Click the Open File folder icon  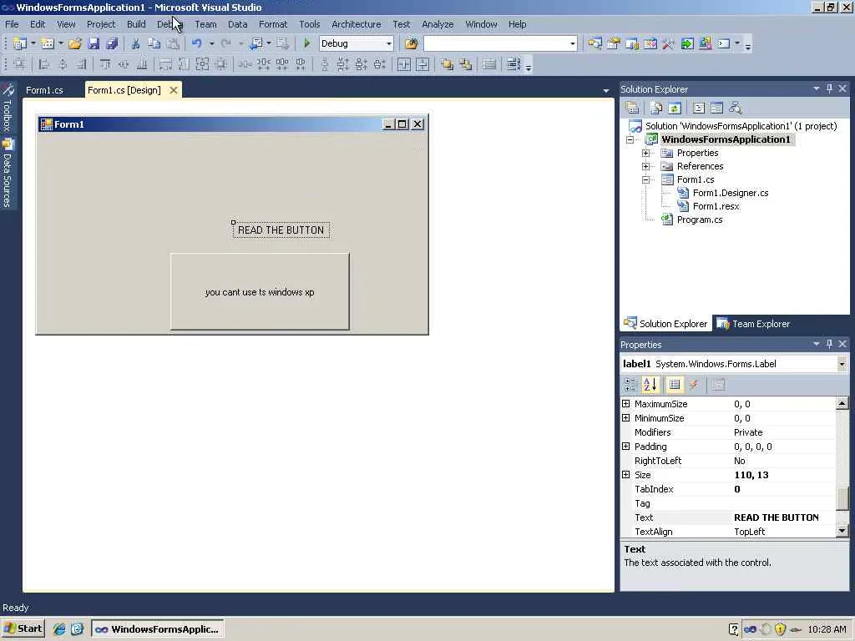click(x=74, y=43)
